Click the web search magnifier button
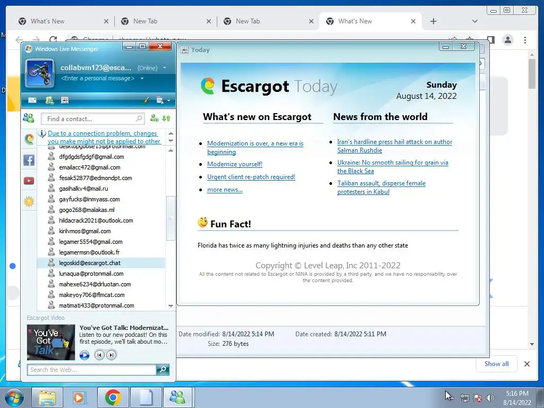The width and height of the screenshot is (544, 408). pyautogui.click(x=163, y=370)
